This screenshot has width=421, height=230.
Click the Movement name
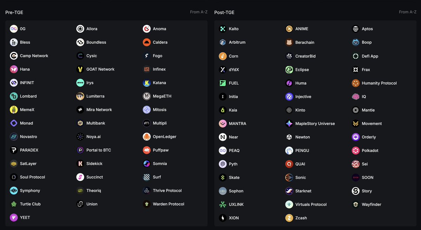point(371,124)
